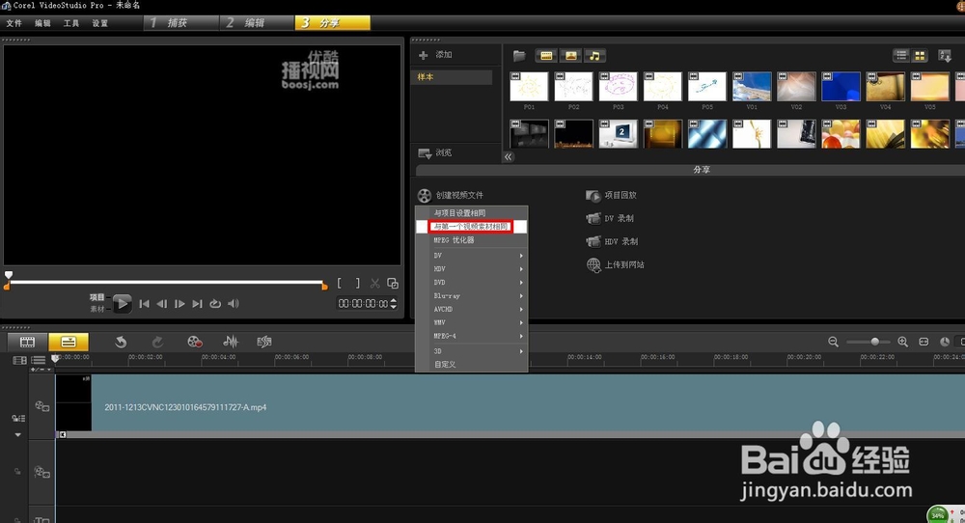
Task: Expand the AVCHD submenu
Action: tap(472, 310)
